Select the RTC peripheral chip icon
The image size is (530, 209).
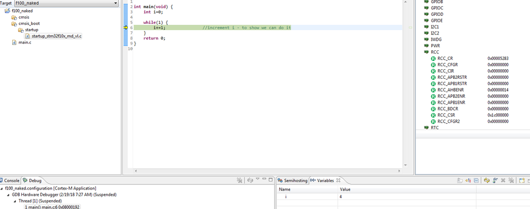(427, 128)
